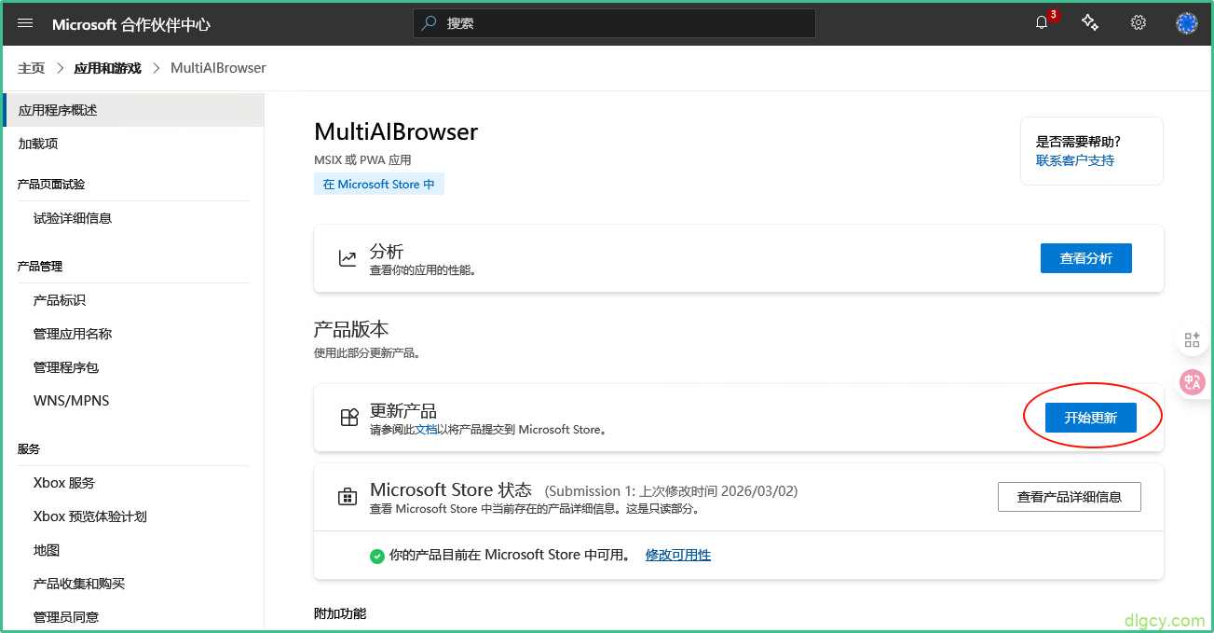Viewport: 1214px width, 633px height.
Task: Open the user account avatar
Action: click(1187, 23)
